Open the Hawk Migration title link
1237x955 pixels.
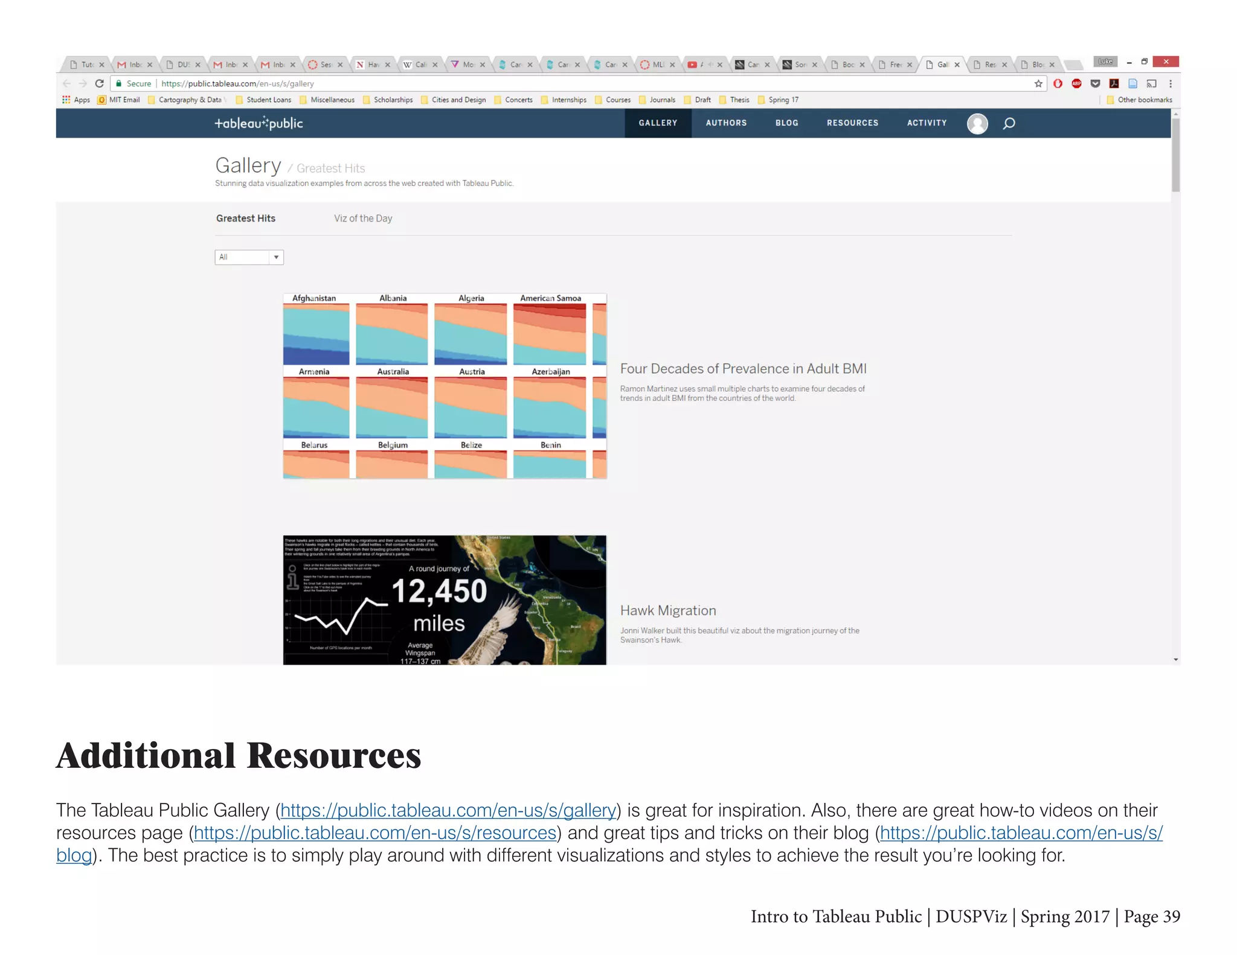668,610
